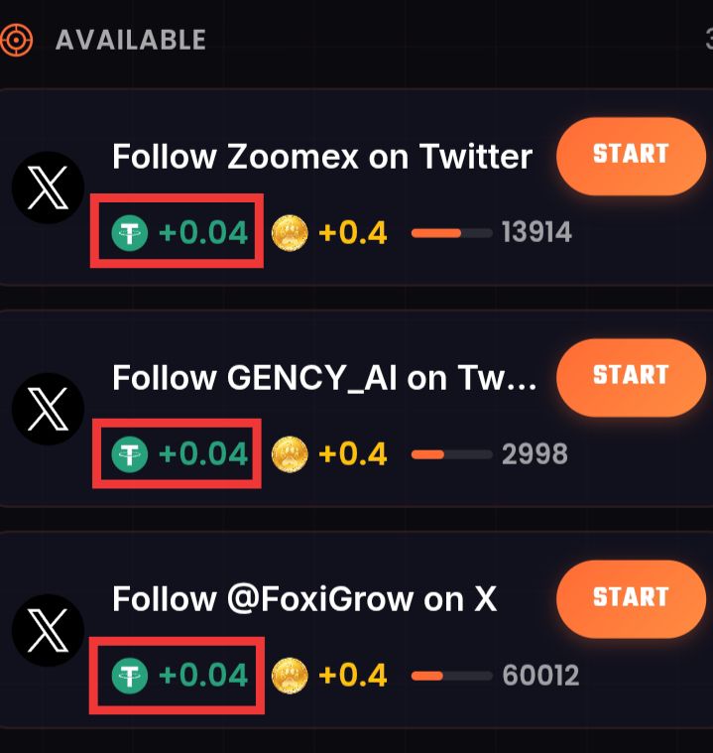Click the X logo for FoxiGrow task
The width and height of the screenshot is (713, 753).
pyautogui.click(x=48, y=630)
